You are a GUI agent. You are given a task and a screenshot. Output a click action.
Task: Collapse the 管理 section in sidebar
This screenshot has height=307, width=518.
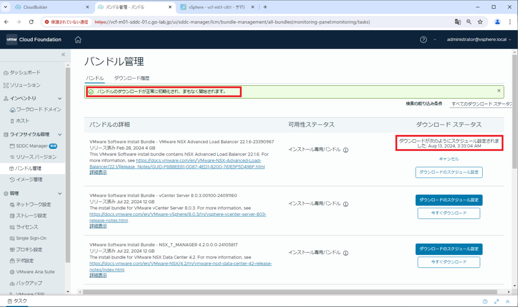(x=60, y=193)
